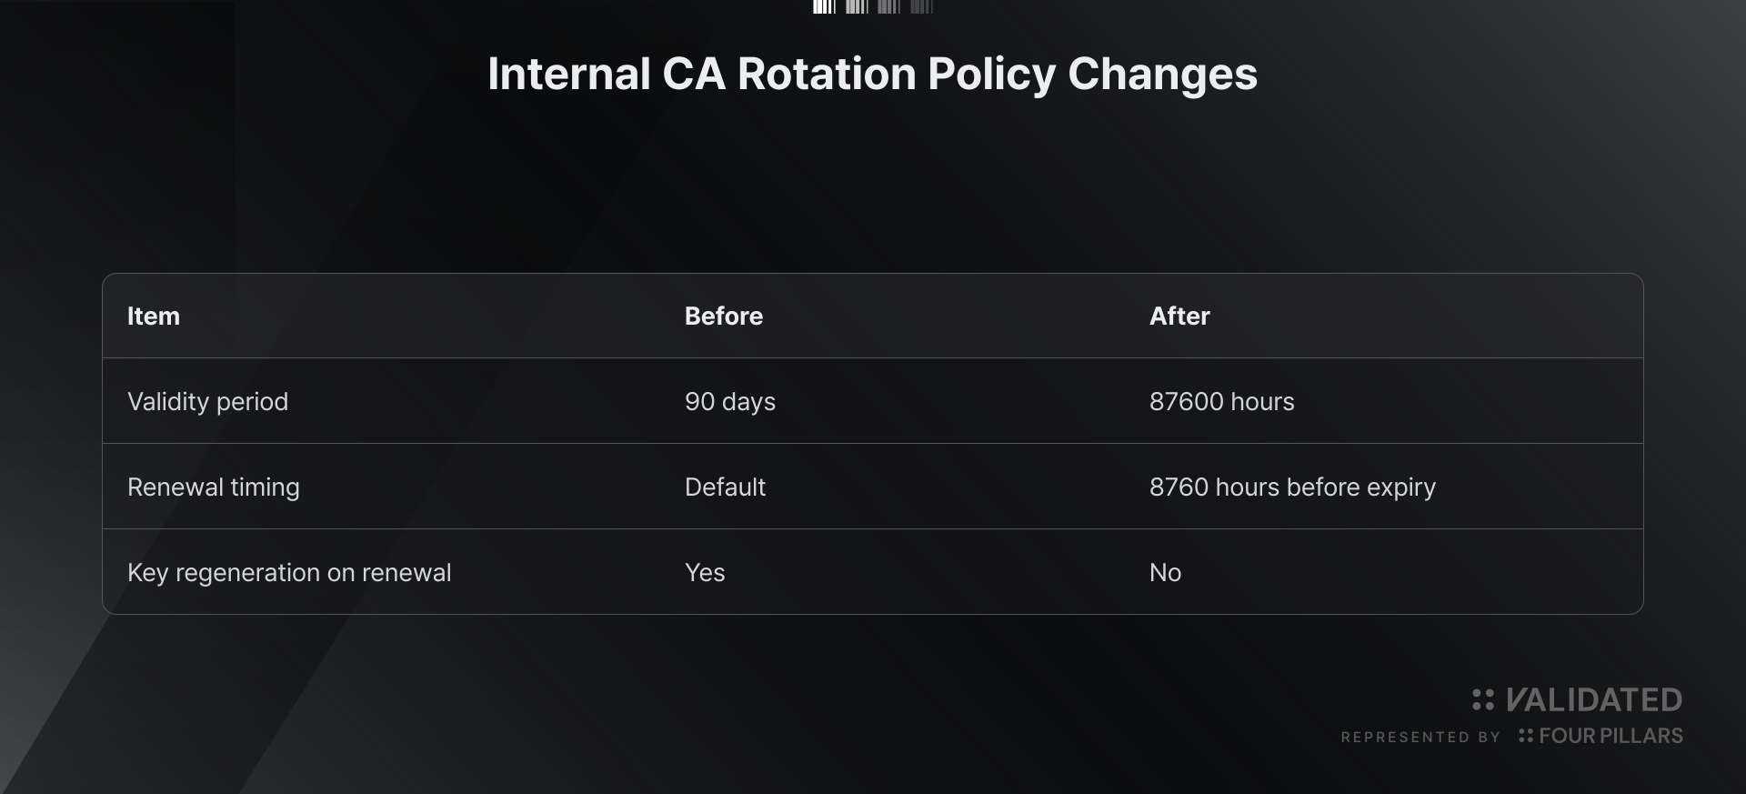
Task: Click the FOUR PILLARS wordmark
Action: (1611, 736)
